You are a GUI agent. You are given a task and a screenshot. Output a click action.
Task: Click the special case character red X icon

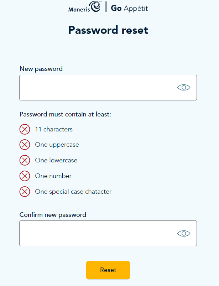point(25,192)
